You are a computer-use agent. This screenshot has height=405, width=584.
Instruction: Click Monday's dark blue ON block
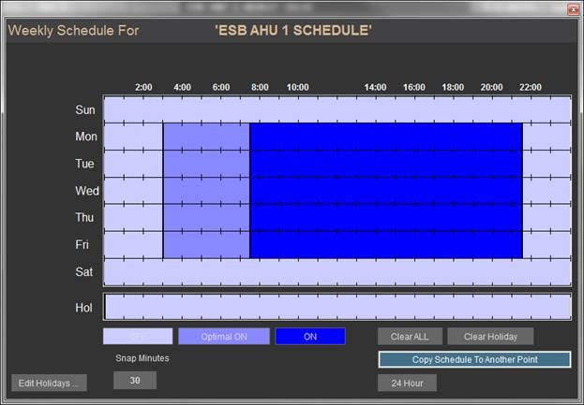[385, 137]
